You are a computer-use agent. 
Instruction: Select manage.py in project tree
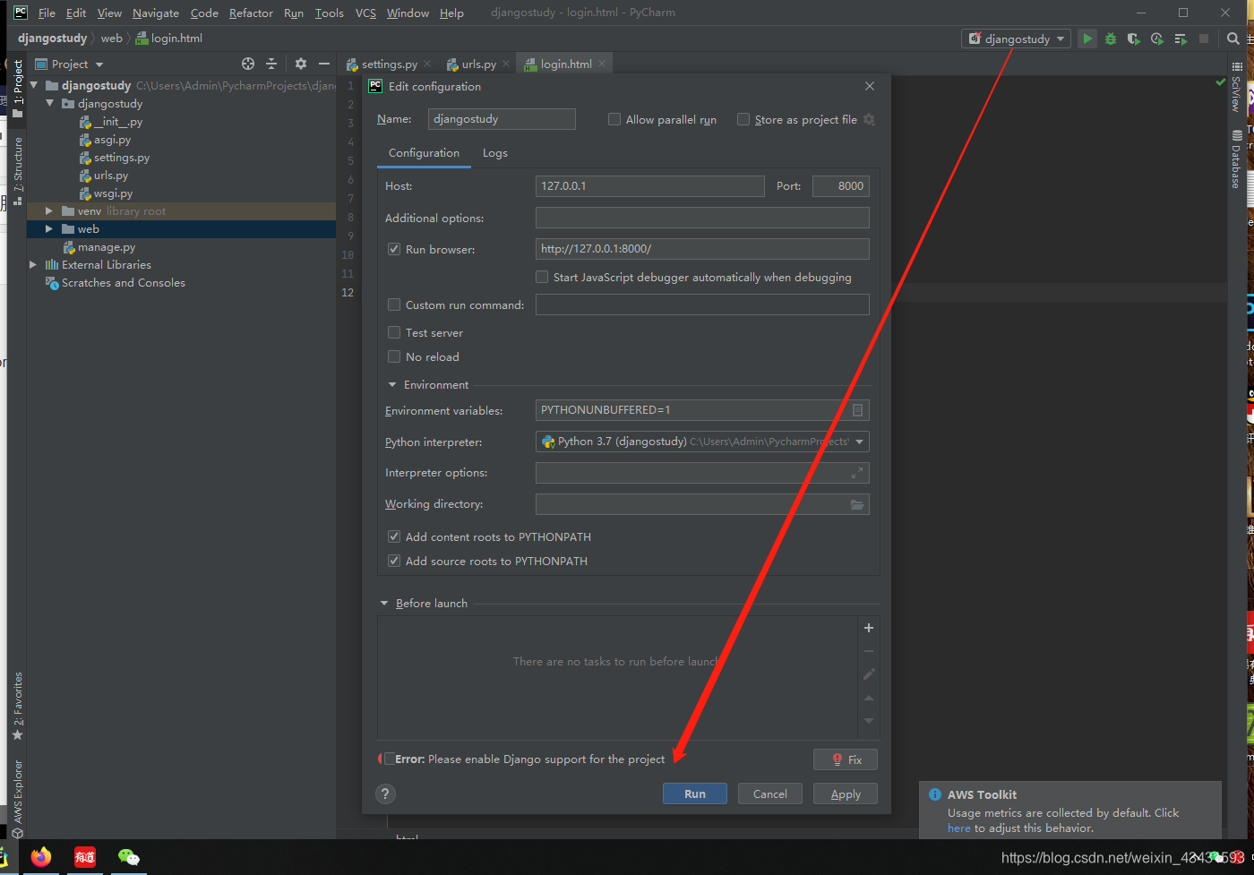click(x=106, y=246)
